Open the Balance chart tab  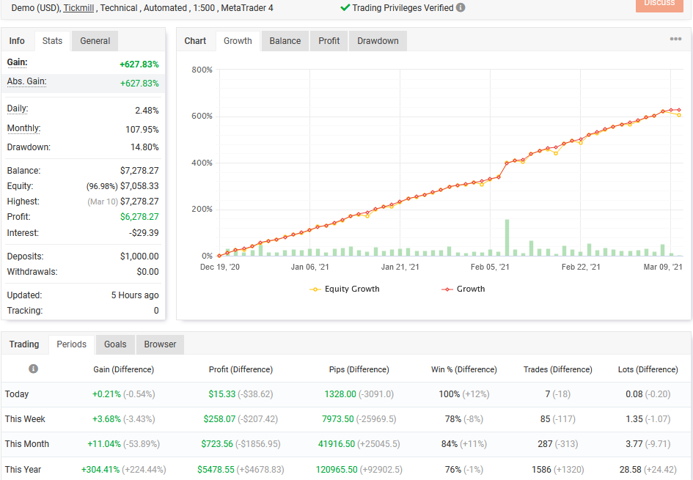click(x=285, y=41)
